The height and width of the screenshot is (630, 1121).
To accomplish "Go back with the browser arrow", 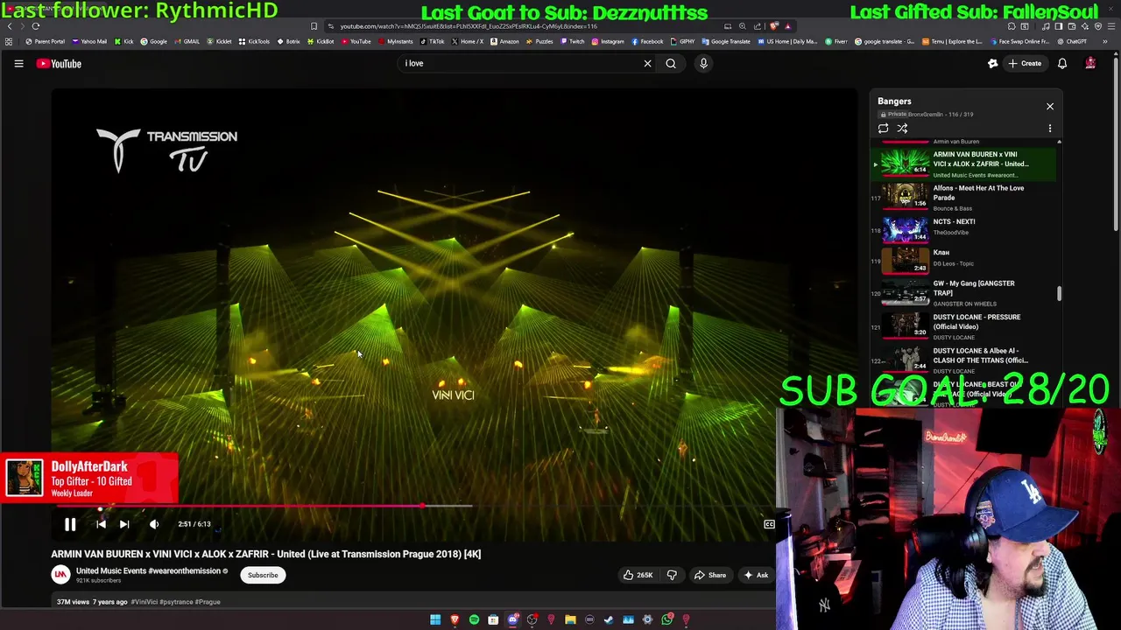I will tap(10, 26).
